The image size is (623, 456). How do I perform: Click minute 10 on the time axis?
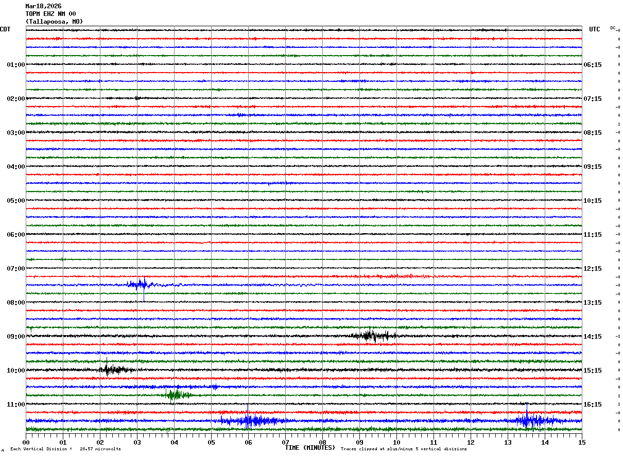[x=396, y=442]
